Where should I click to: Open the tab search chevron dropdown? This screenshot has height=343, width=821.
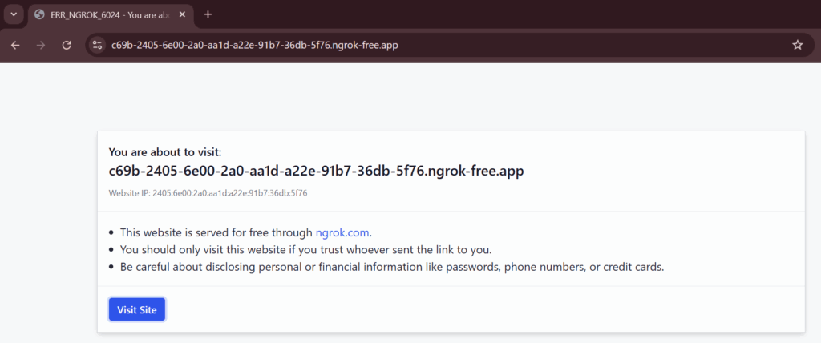pos(14,14)
